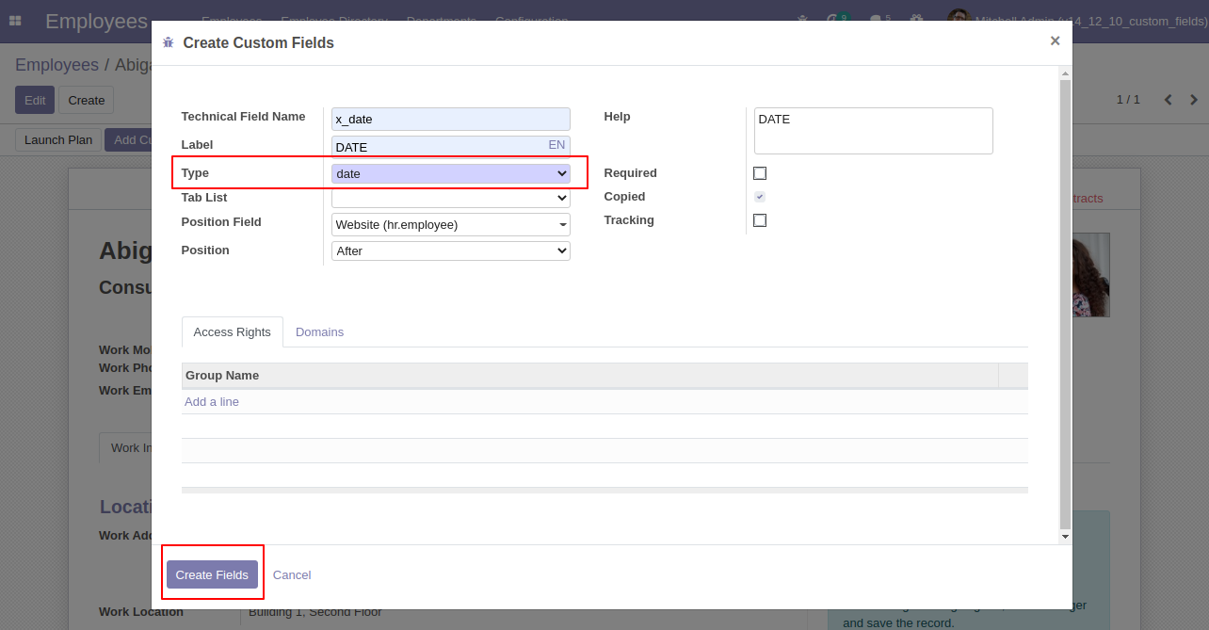Image resolution: width=1209 pixels, height=630 pixels.
Task: Go to next record arrow
Action: click(x=1194, y=100)
